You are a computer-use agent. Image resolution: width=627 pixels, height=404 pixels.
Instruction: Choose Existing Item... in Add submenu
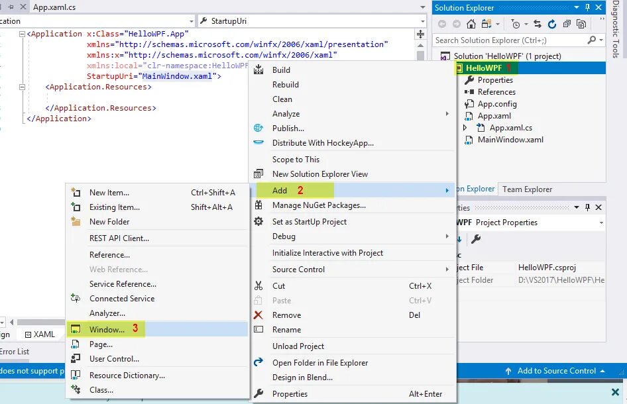pos(157,207)
